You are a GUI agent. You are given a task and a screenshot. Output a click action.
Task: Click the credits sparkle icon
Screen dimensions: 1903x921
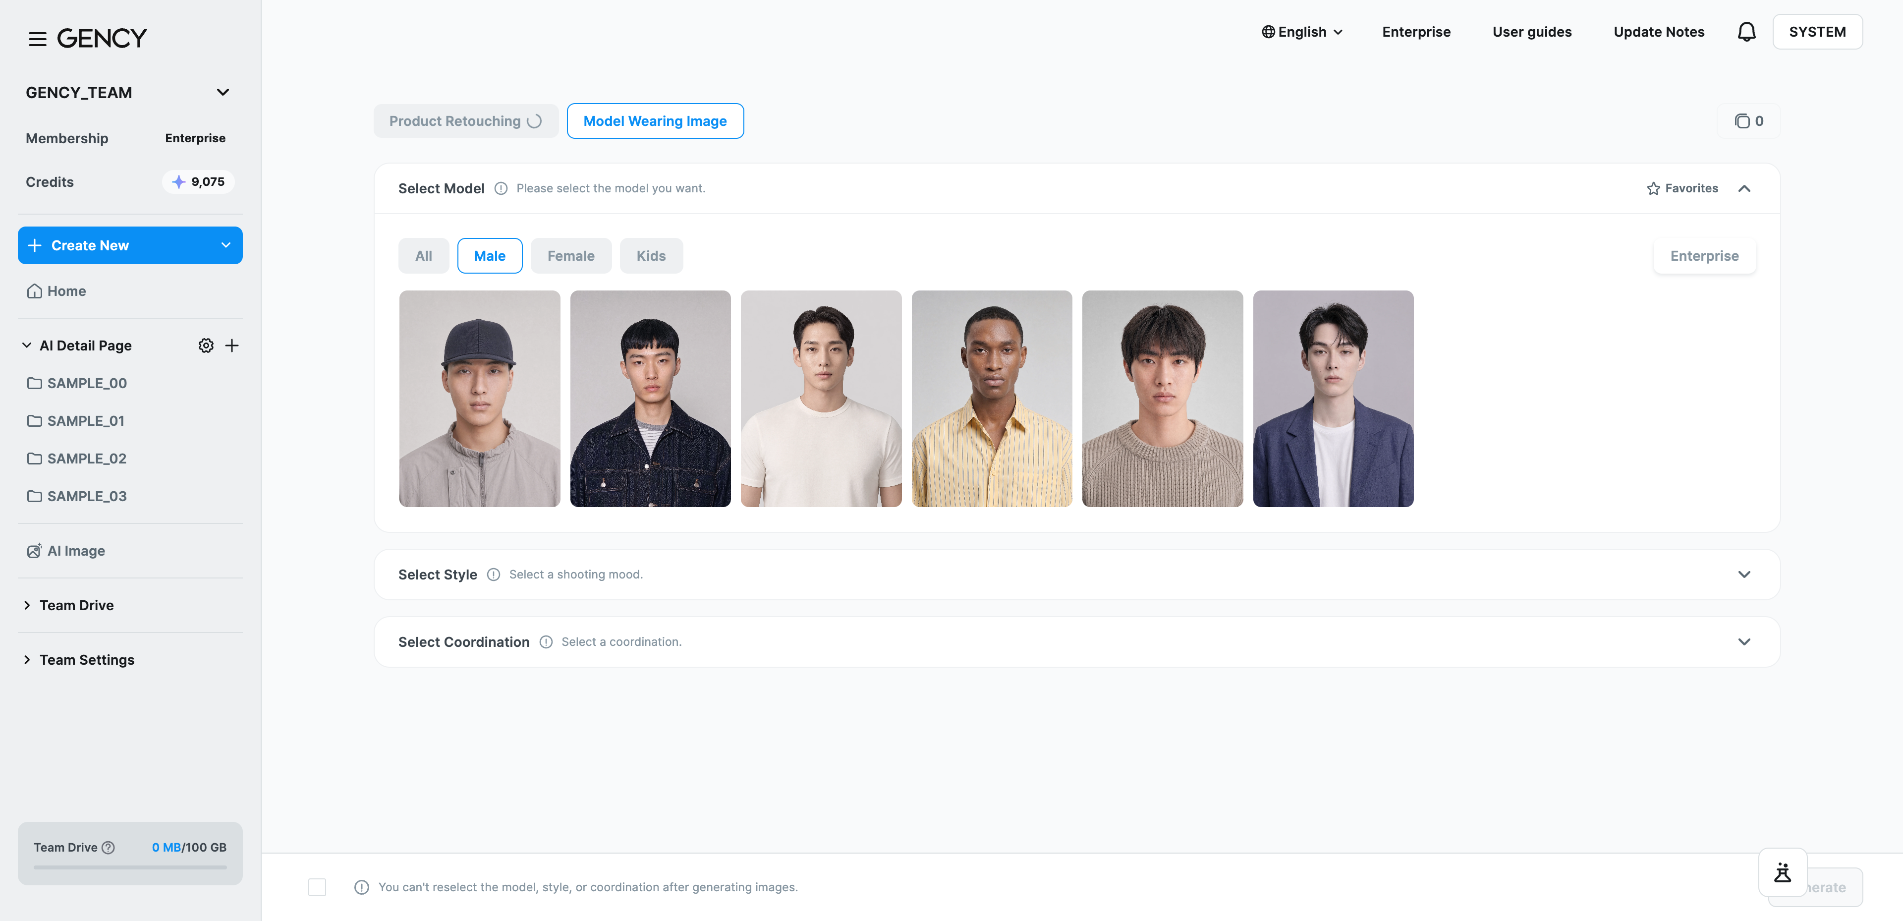click(178, 182)
